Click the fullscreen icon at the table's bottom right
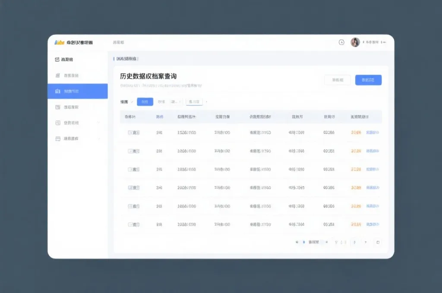Image resolution: width=442 pixels, height=293 pixels. (x=378, y=242)
